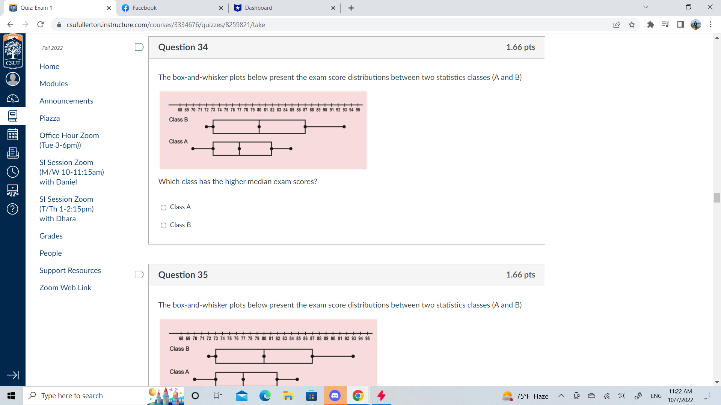Viewport: 721px width, 405px height.
Task: Open the browser tab search chevron
Action: coord(645,7)
